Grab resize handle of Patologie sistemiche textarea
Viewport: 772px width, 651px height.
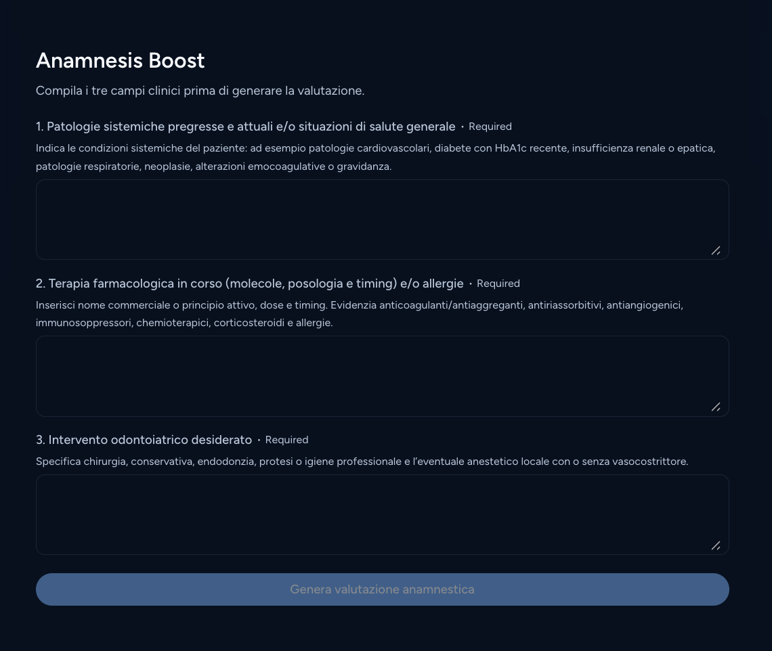(716, 251)
